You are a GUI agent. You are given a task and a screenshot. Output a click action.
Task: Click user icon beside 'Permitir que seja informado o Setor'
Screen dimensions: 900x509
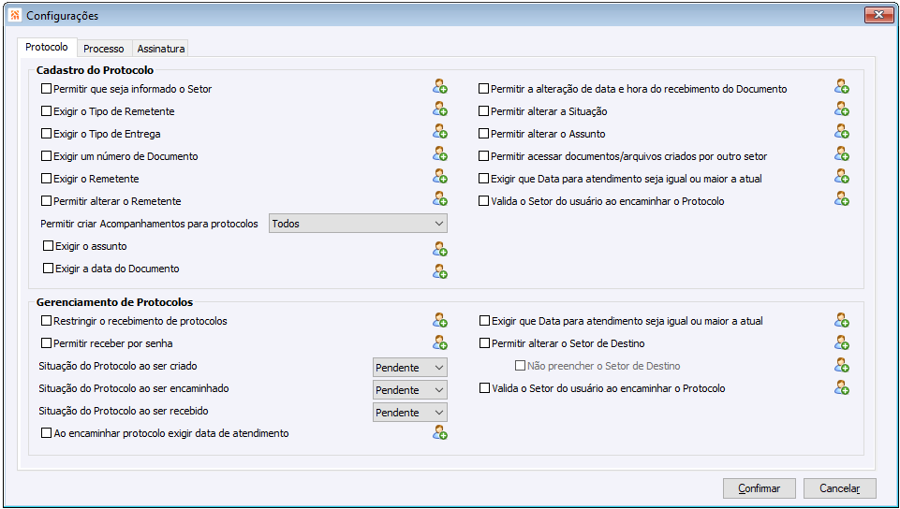coord(440,87)
